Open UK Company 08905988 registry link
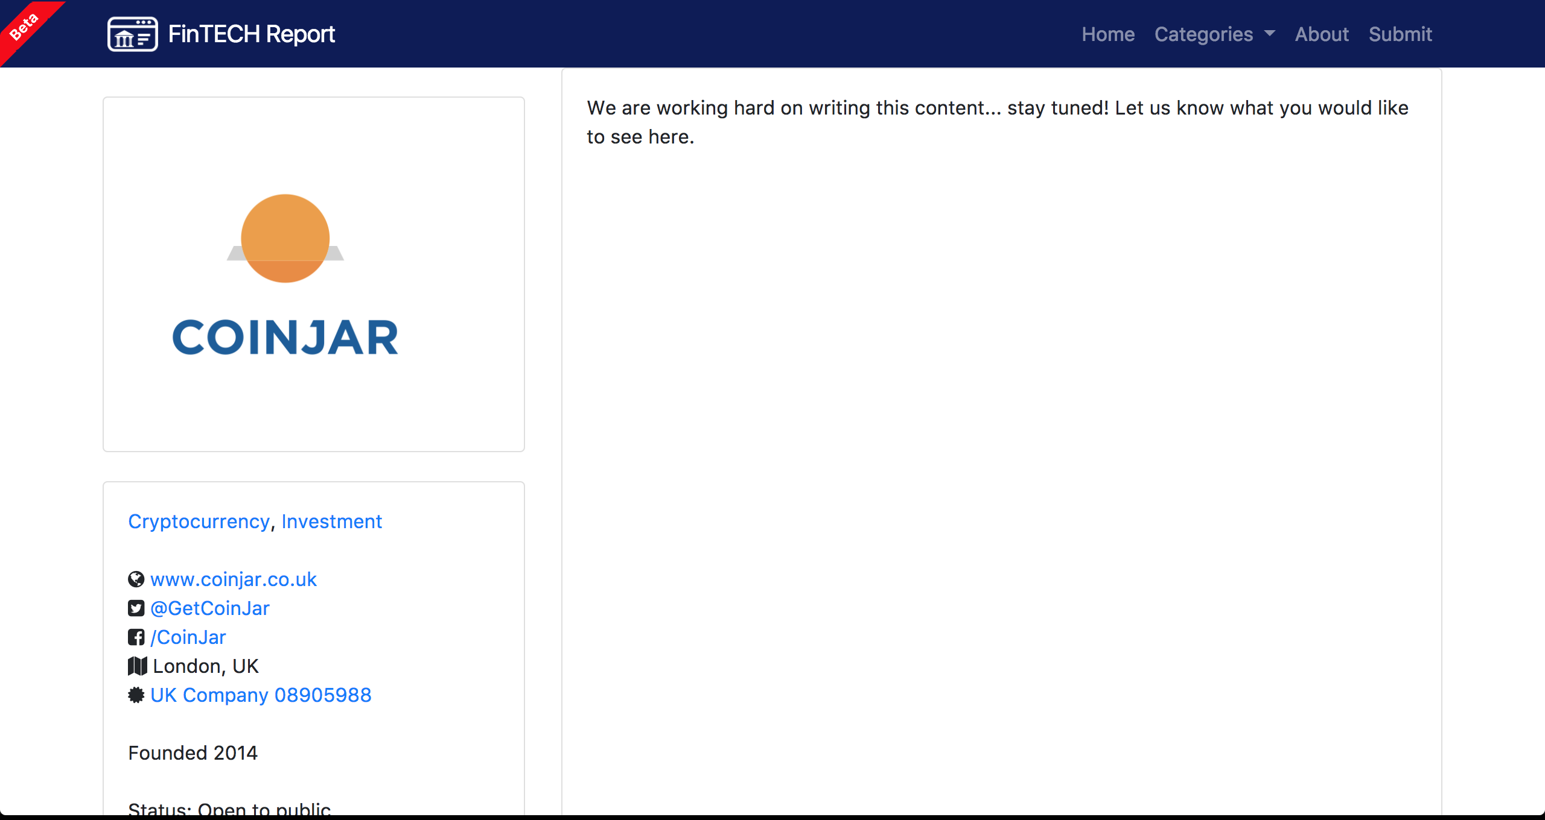1545x820 pixels. coord(261,695)
